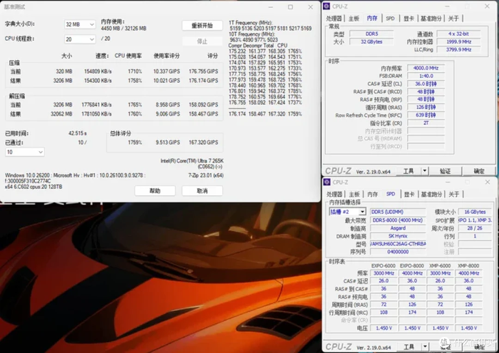The height and width of the screenshot is (353, 499).
Task: Click the 取消 cancel button in the benchmark window
Action: 202,191
